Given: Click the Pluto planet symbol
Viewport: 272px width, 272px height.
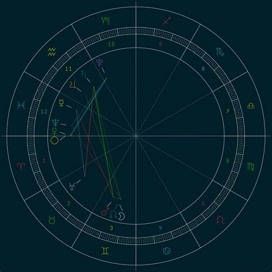Looking at the screenshot, I should pos(100,63).
